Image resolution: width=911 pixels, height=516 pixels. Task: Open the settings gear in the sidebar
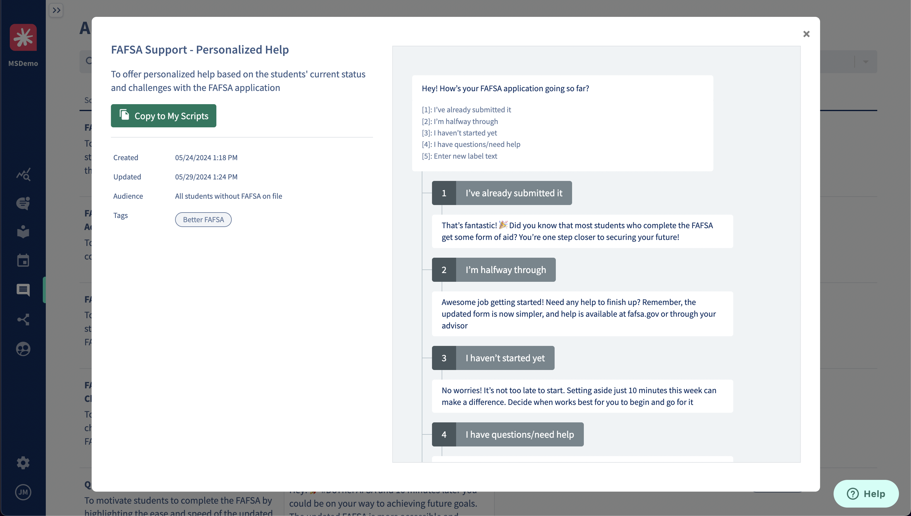23,463
